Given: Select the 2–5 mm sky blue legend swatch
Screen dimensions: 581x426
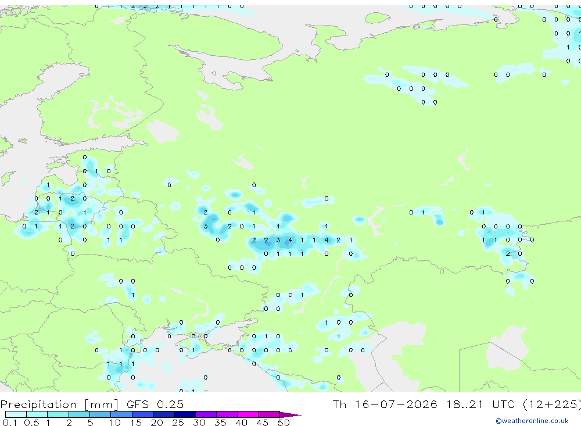Looking at the screenshot, I should 79,414.
